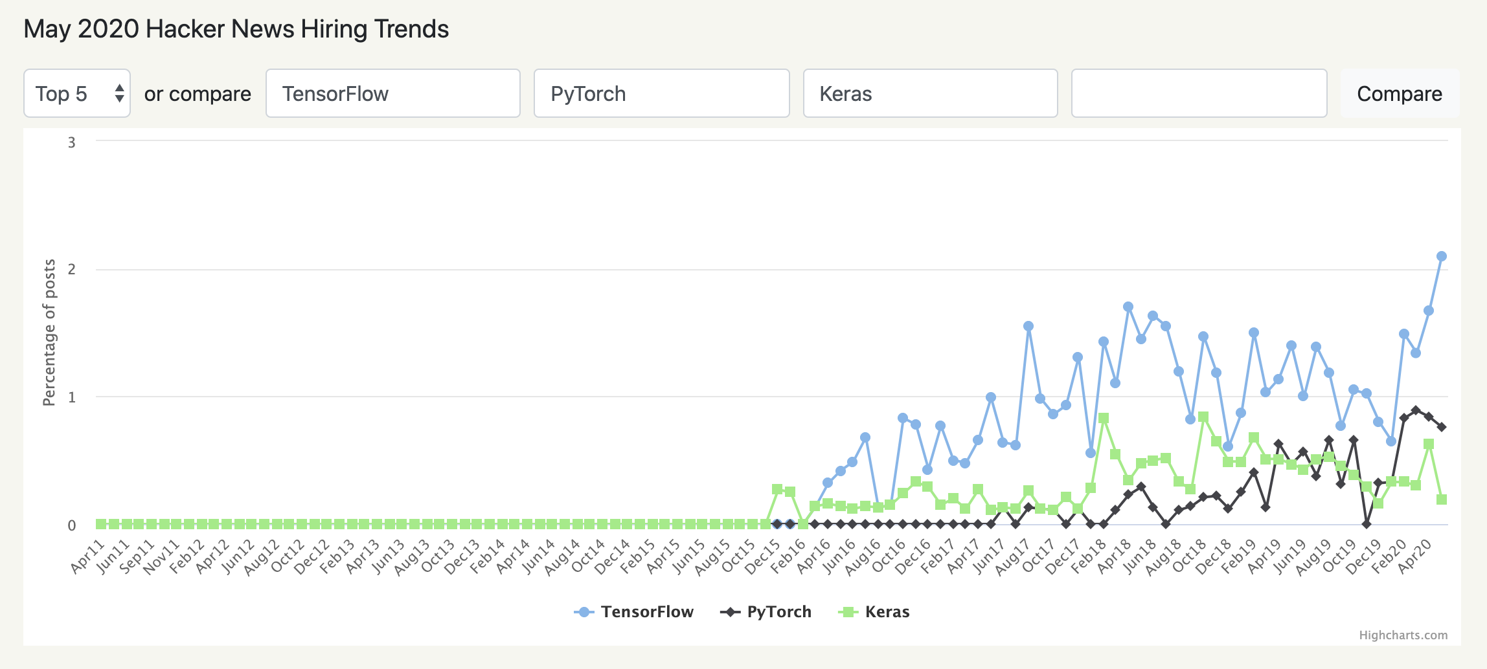
Task: Click inside the TensorFlow search field
Action: [392, 93]
